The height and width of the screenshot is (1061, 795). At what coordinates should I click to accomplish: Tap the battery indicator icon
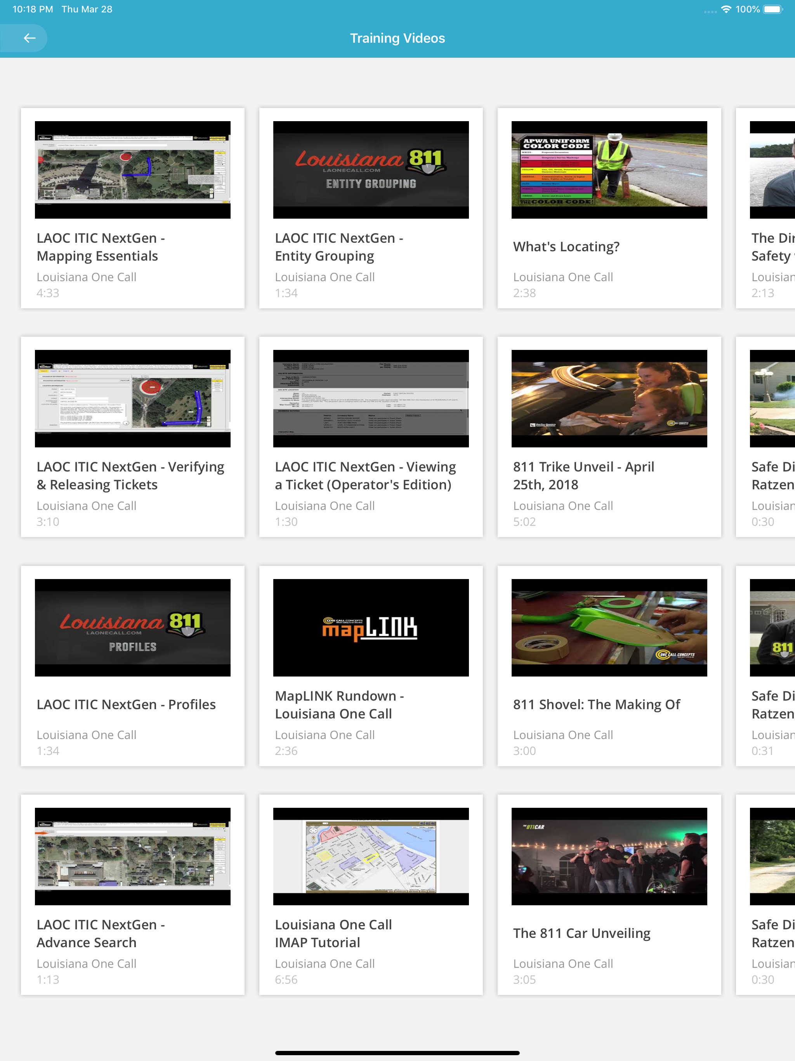[772, 9]
